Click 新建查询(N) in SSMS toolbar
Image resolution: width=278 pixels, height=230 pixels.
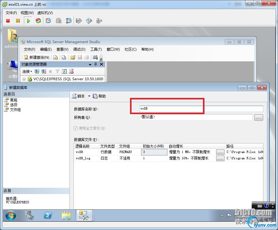[x=36, y=57]
